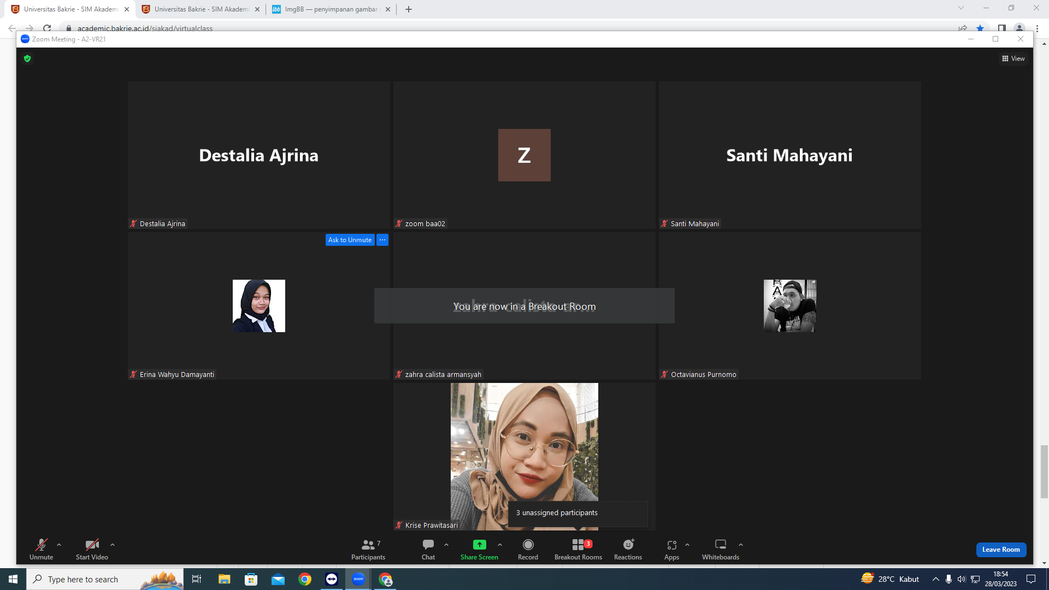Bookmark this page with the star icon
The width and height of the screenshot is (1049, 590).
click(980, 28)
